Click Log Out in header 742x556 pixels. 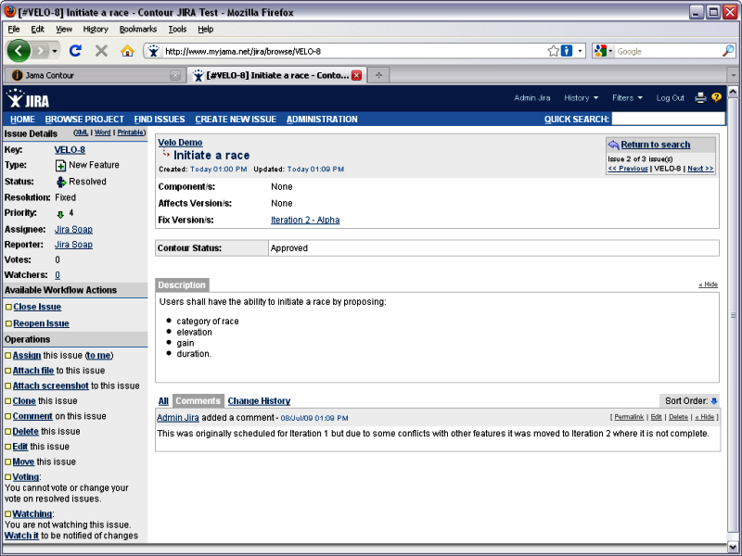(x=670, y=98)
